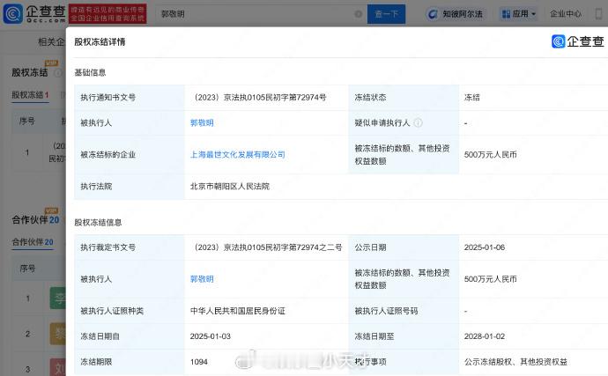Select 中华人民共和国居民身份证 text
This screenshot has width=608, height=376.
(x=237, y=311)
